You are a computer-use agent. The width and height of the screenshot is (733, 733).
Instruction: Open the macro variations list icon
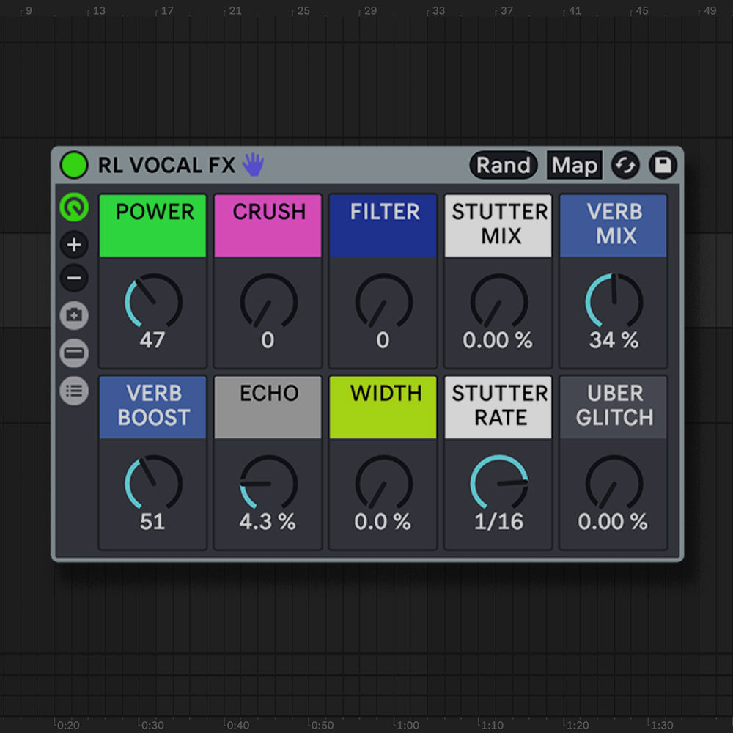[74, 391]
